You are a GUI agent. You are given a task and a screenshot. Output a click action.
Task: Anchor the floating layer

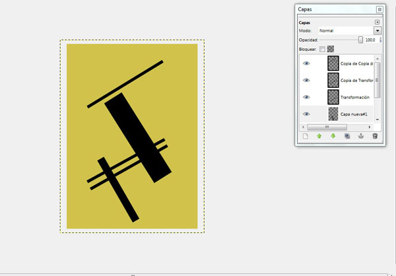[x=361, y=136]
